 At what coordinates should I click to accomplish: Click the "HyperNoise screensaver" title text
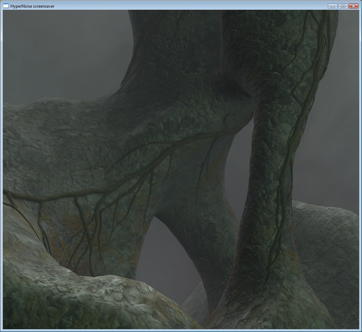pos(32,6)
